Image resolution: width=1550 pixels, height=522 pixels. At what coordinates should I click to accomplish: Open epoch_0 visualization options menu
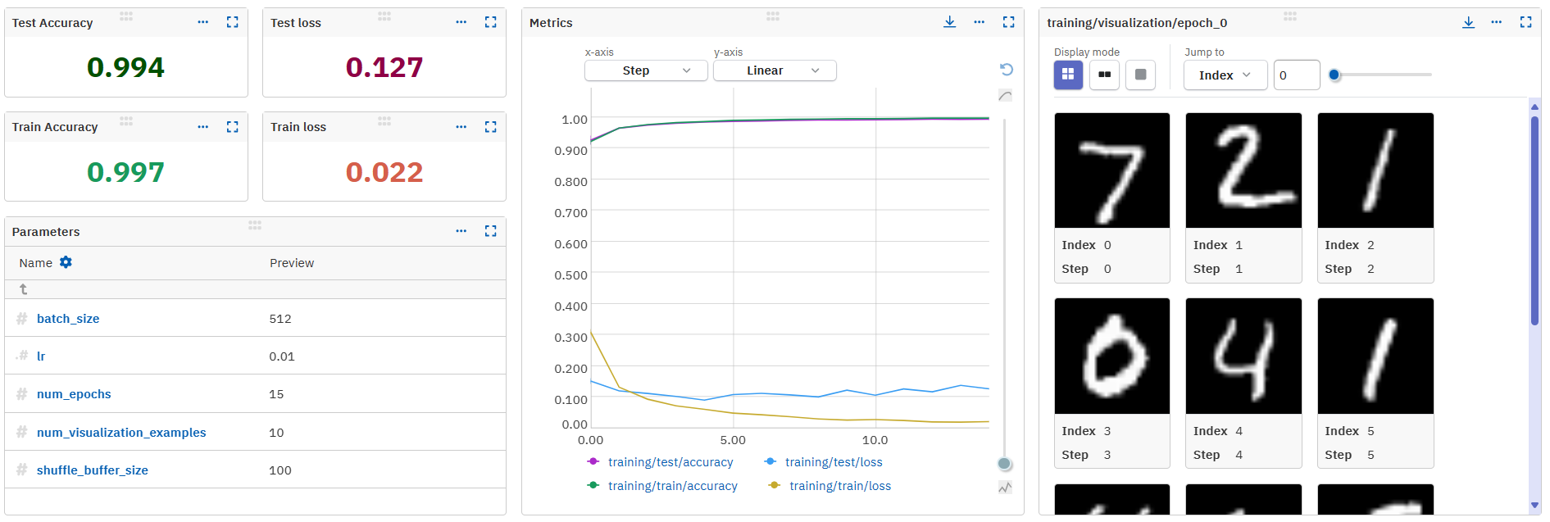(x=1496, y=22)
